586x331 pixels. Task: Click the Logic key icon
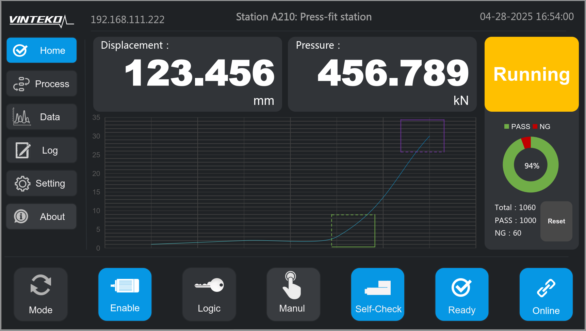(209, 285)
